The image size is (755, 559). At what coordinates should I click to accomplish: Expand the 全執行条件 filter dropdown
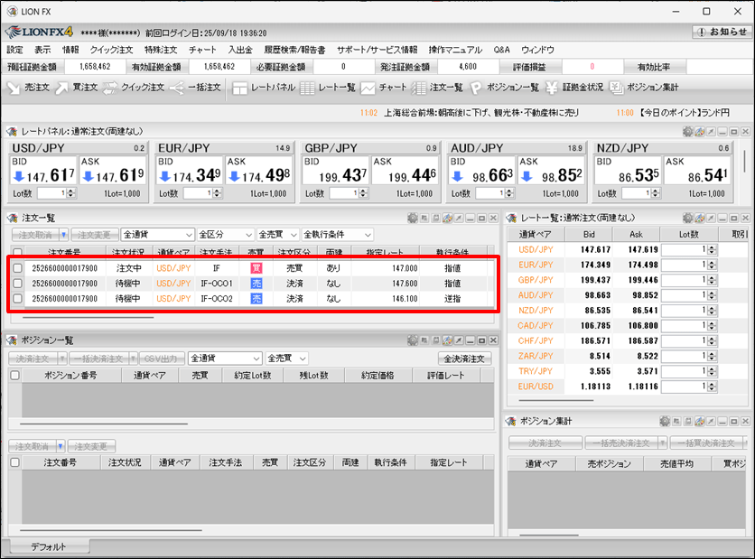[x=338, y=235]
